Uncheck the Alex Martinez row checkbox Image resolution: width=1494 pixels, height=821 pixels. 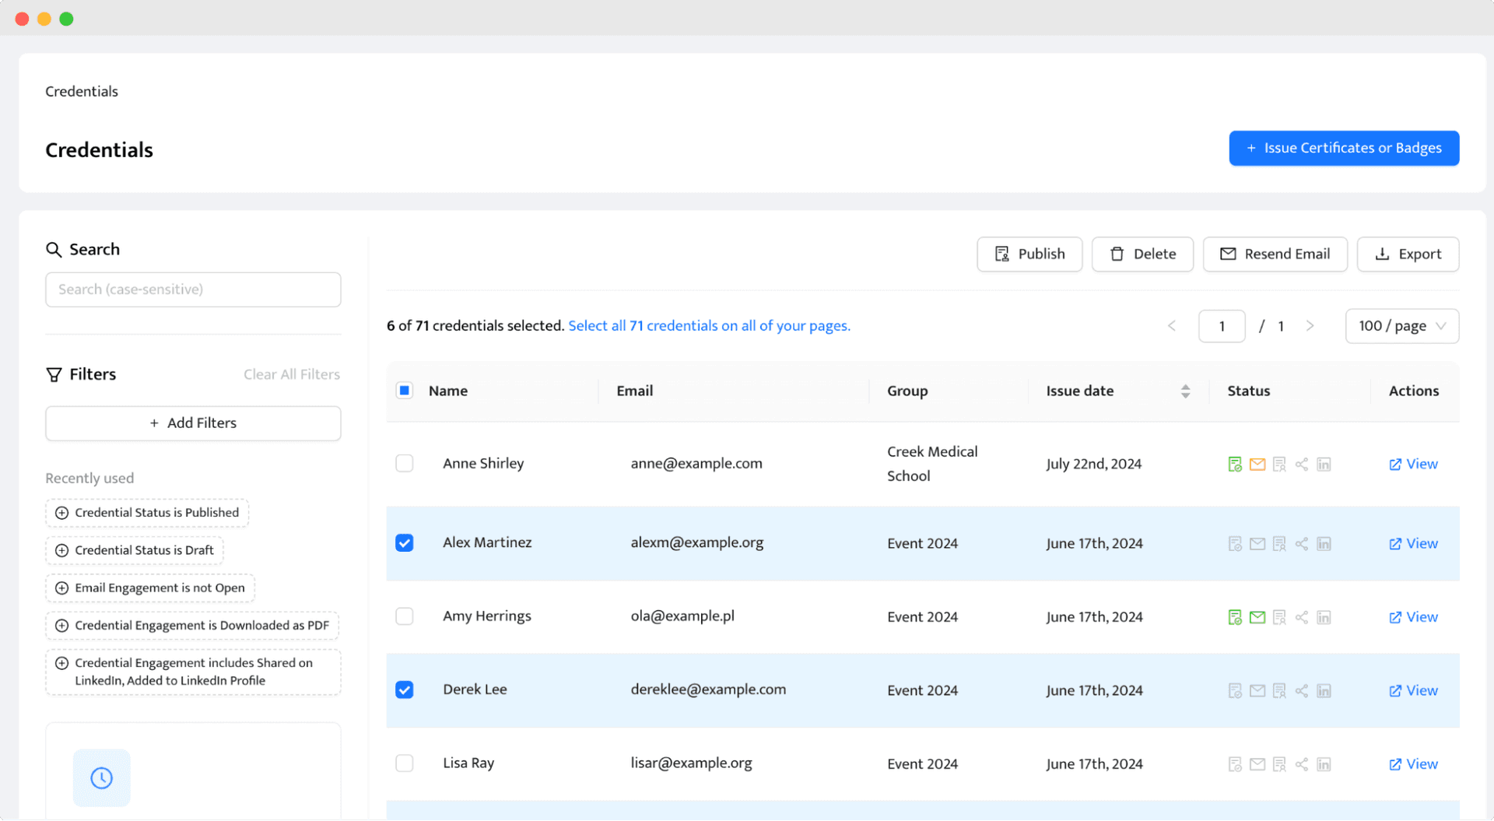coord(405,543)
